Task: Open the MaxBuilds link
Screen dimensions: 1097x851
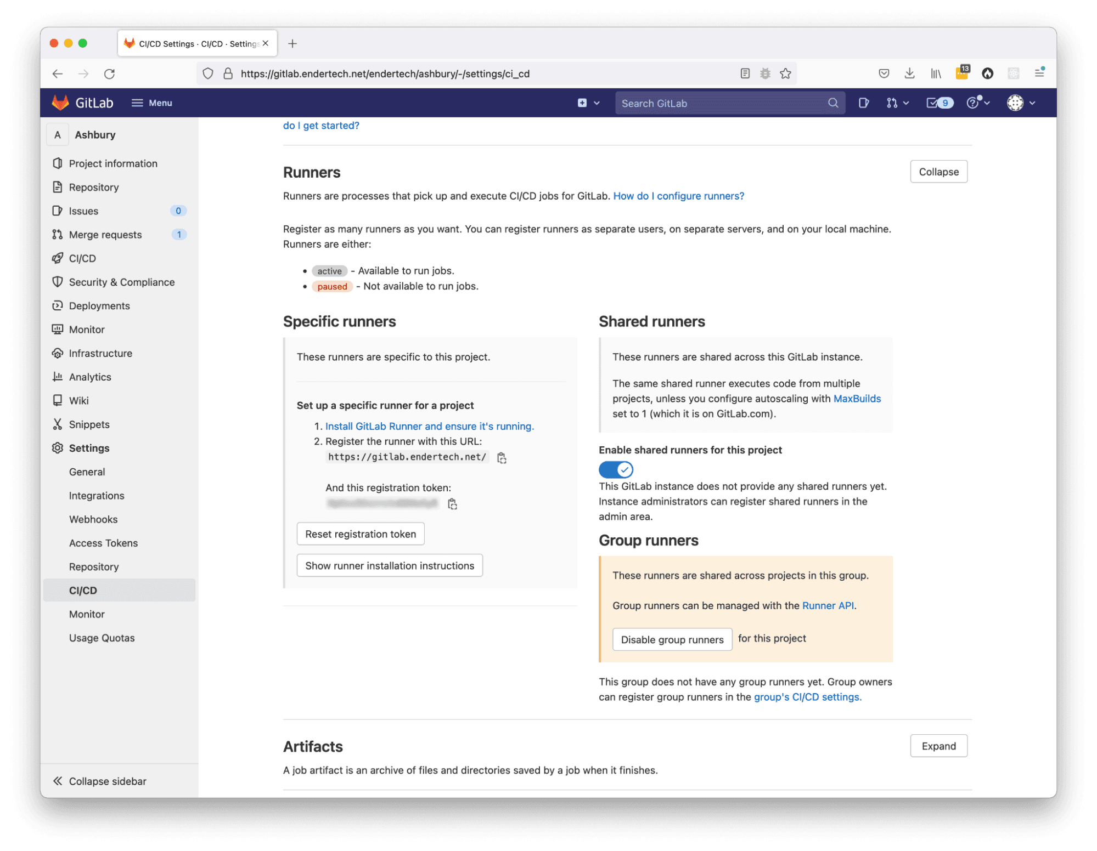Action: [857, 399]
